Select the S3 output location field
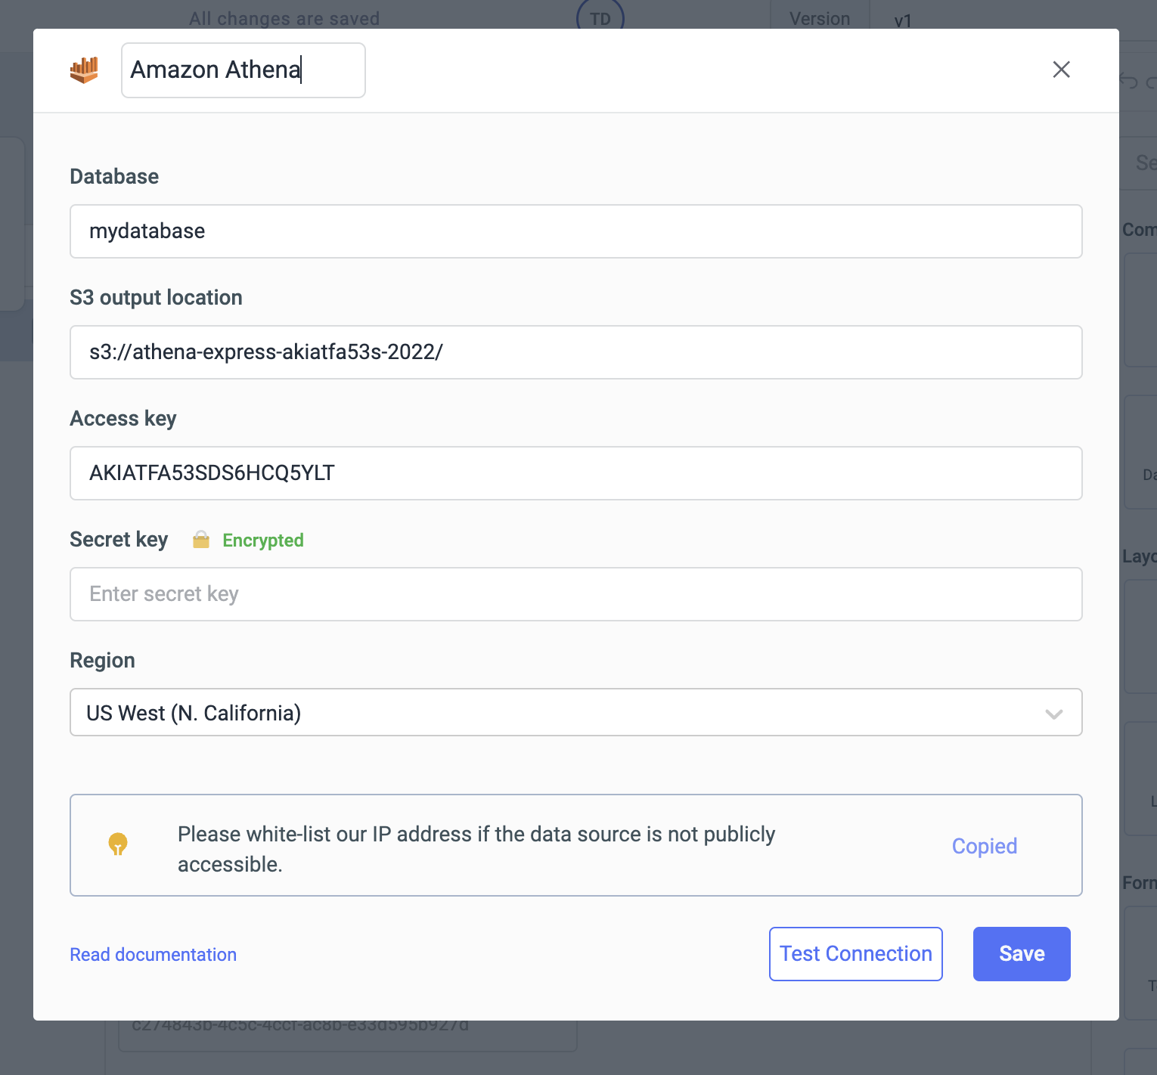 pos(575,352)
